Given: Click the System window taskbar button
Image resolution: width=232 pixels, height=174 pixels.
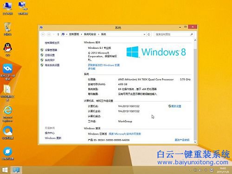Looking at the screenshot, I should pyautogui.click(x=16, y=170).
